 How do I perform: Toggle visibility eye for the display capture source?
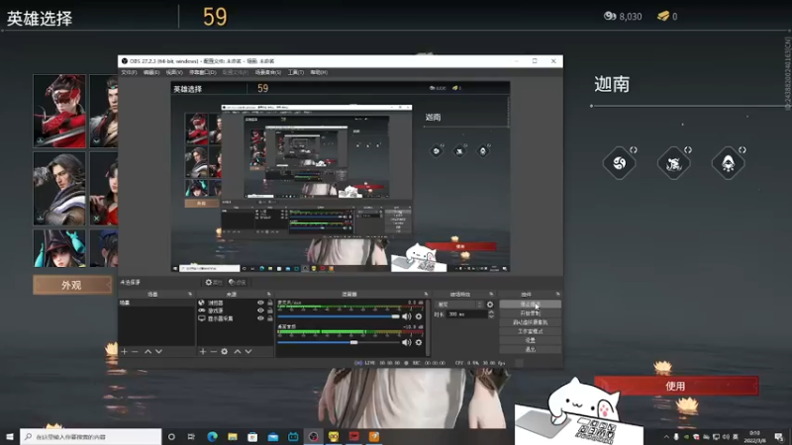pos(260,318)
